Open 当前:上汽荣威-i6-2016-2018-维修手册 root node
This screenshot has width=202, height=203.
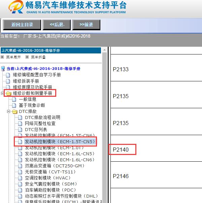[x=43, y=69]
